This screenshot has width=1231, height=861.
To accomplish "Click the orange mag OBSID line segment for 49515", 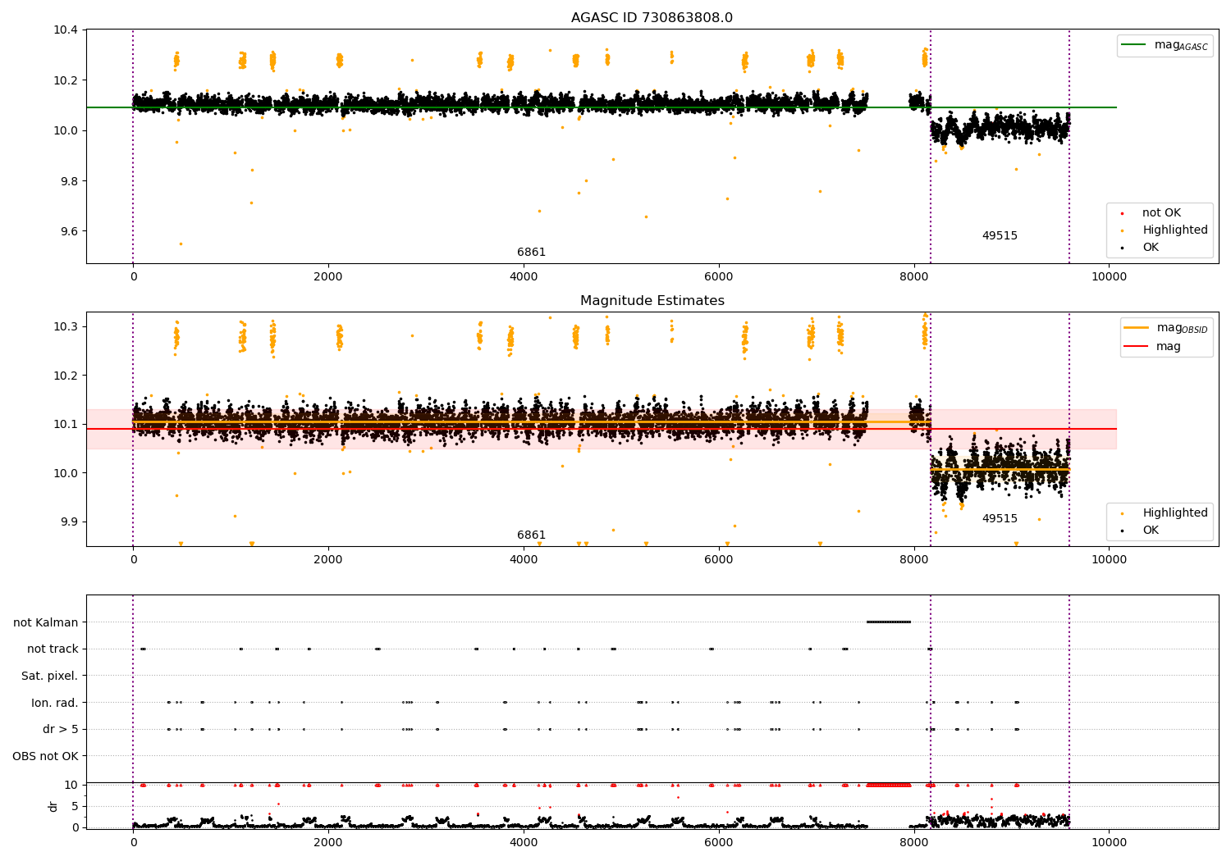I will [x=1000, y=470].
